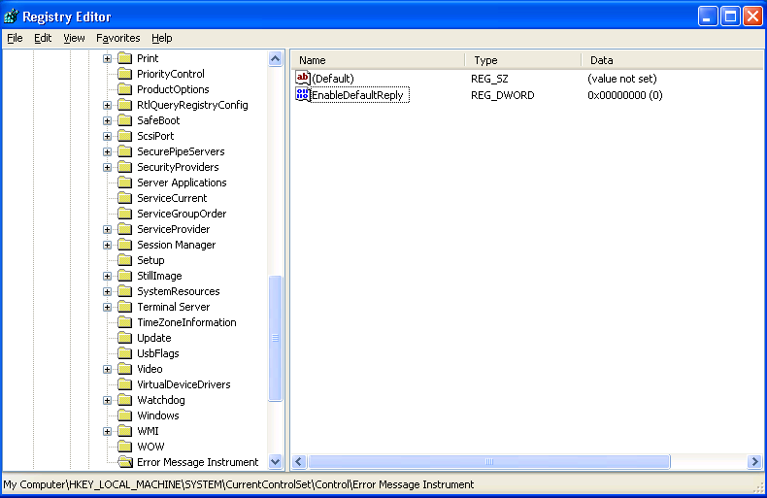Click the tree pane scroll up arrow

[x=275, y=59]
